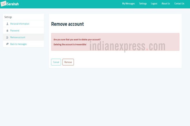
Task: Click the user icon beside Remove account
Action: (7, 38)
